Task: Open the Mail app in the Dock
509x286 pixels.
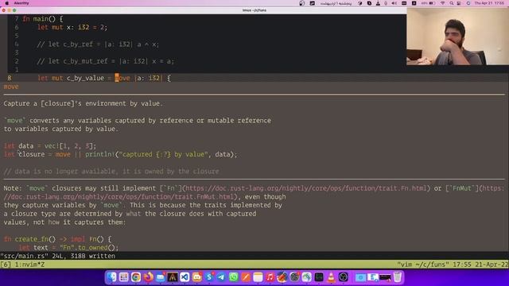Action: click(x=161, y=277)
